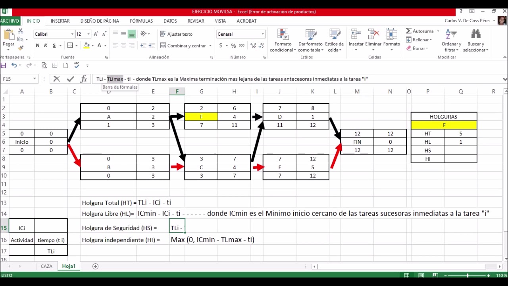Click the percent style icon

(x=233, y=46)
